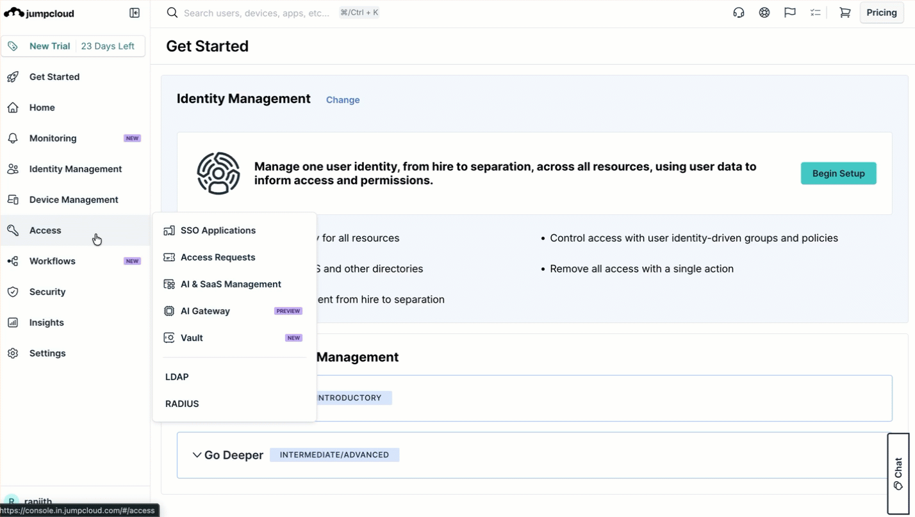915x517 pixels.
Task: Click the Security shield icon
Action: (13, 292)
